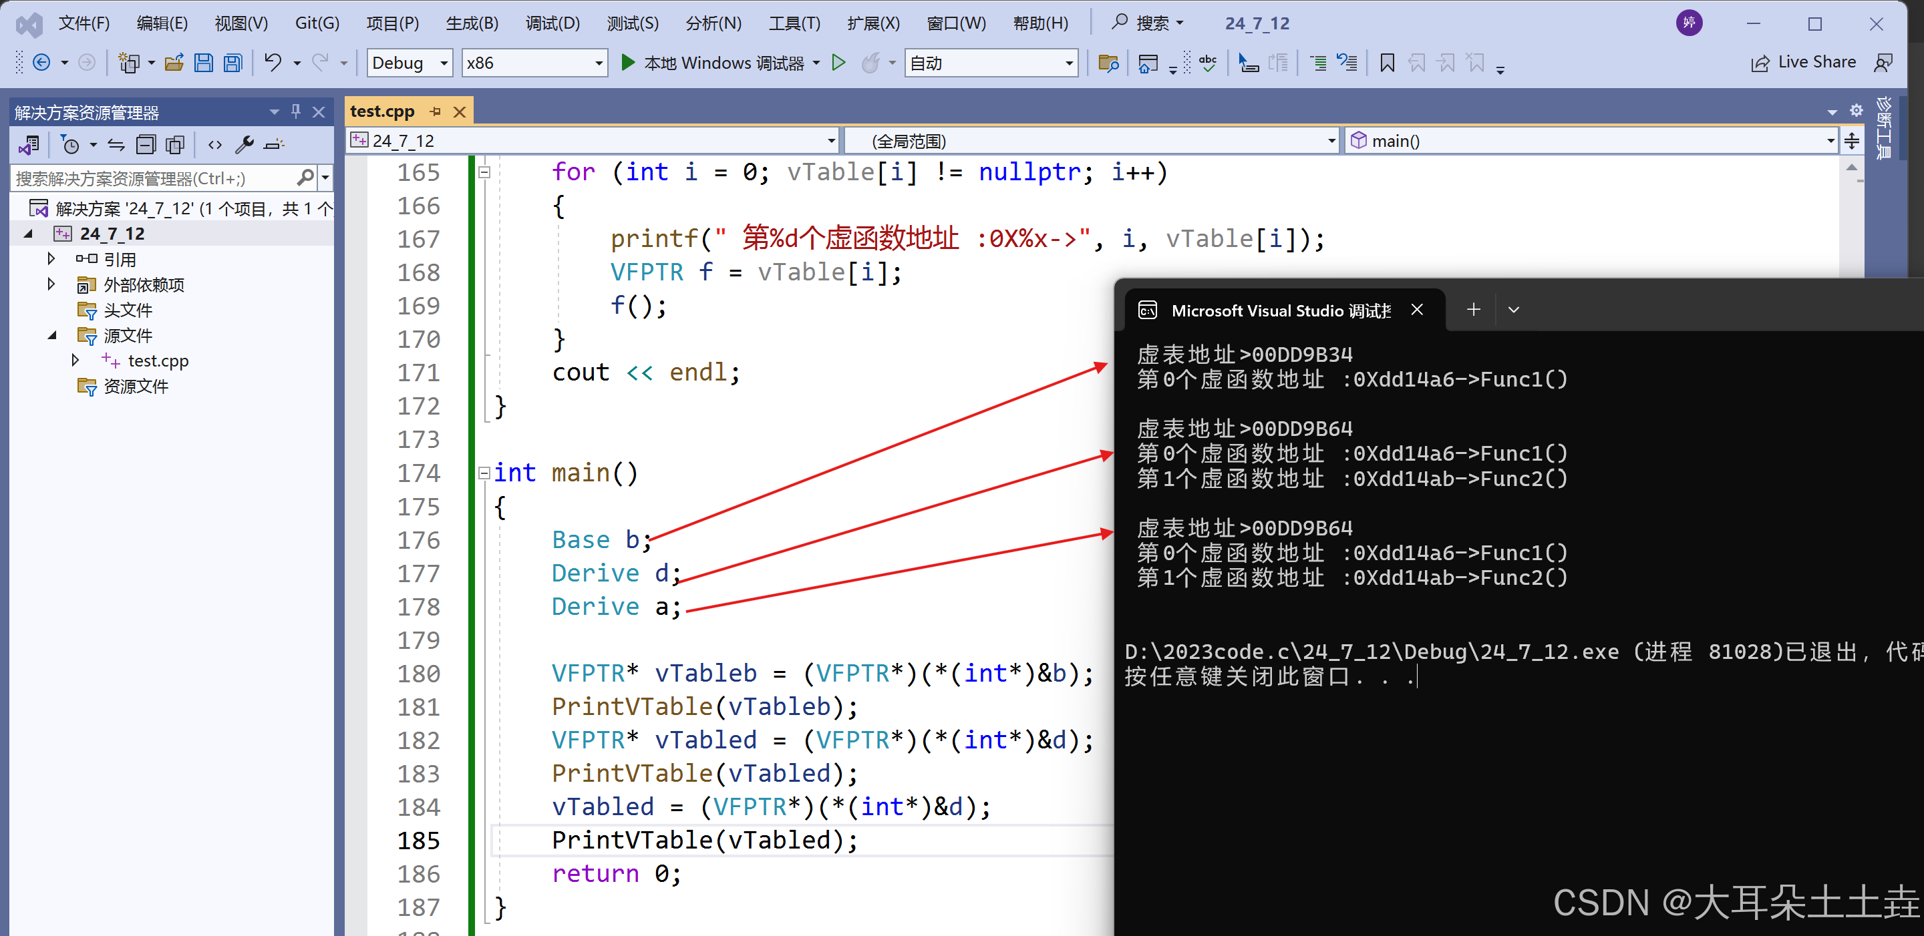This screenshot has height=936, width=1924.
Task: Click the bookmark toggle icon in toolbar
Action: tap(1387, 63)
